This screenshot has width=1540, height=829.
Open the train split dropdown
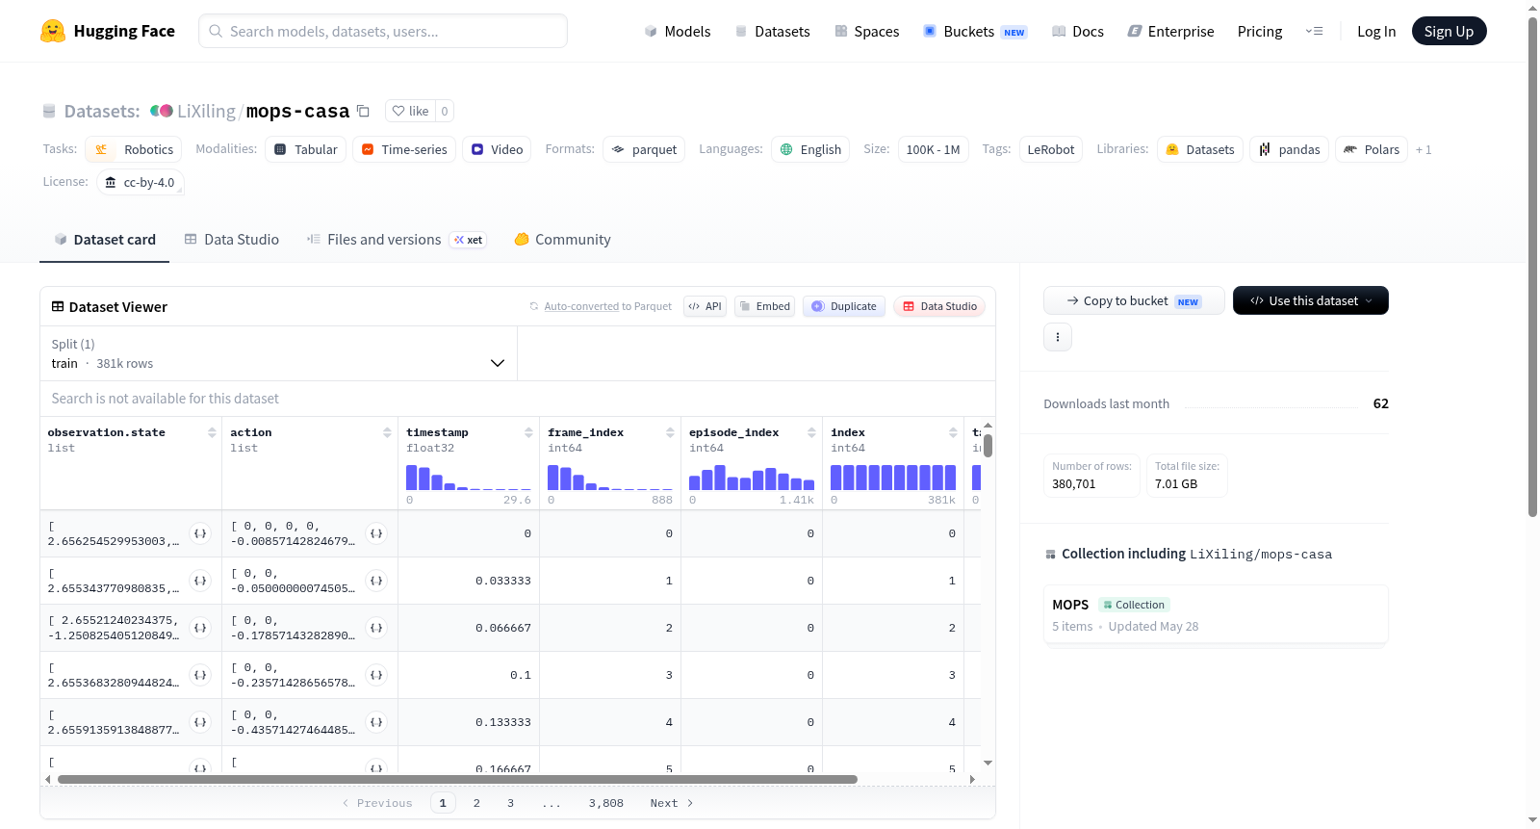[x=278, y=353]
